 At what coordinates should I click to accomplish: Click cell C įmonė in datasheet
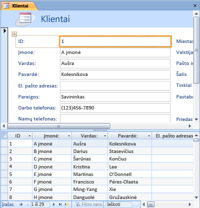click(52, 159)
